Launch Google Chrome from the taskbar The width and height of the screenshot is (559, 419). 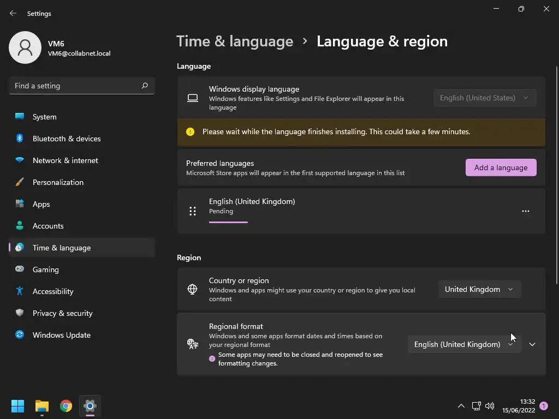tap(66, 406)
